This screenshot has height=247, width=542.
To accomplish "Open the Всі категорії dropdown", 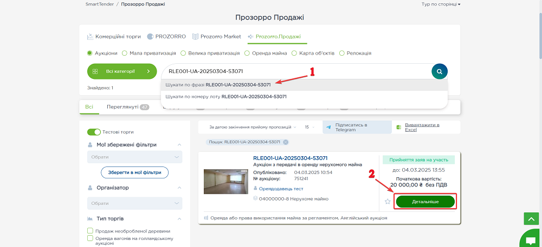I will pyautogui.click(x=121, y=71).
